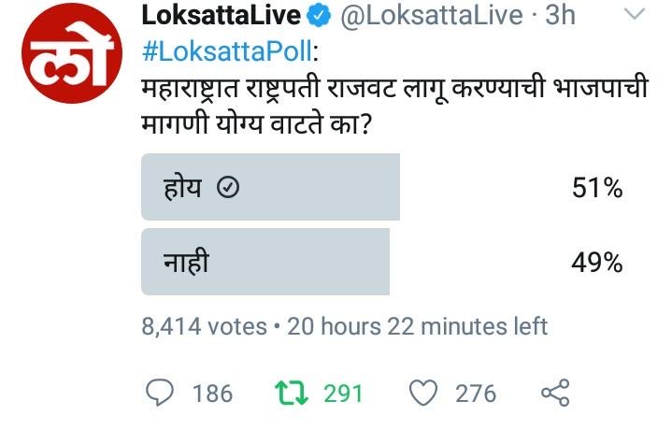The height and width of the screenshot is (429, 672).
Task: Expand the tweet options chevron
Action: 634,14
